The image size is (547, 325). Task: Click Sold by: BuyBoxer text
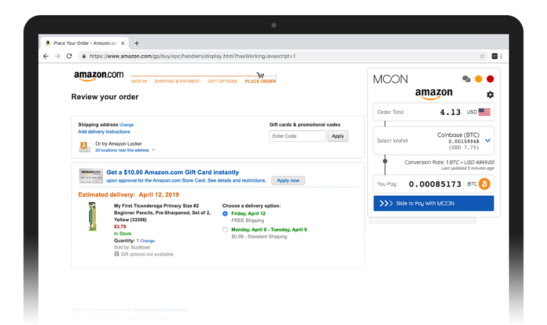(132, 247)
